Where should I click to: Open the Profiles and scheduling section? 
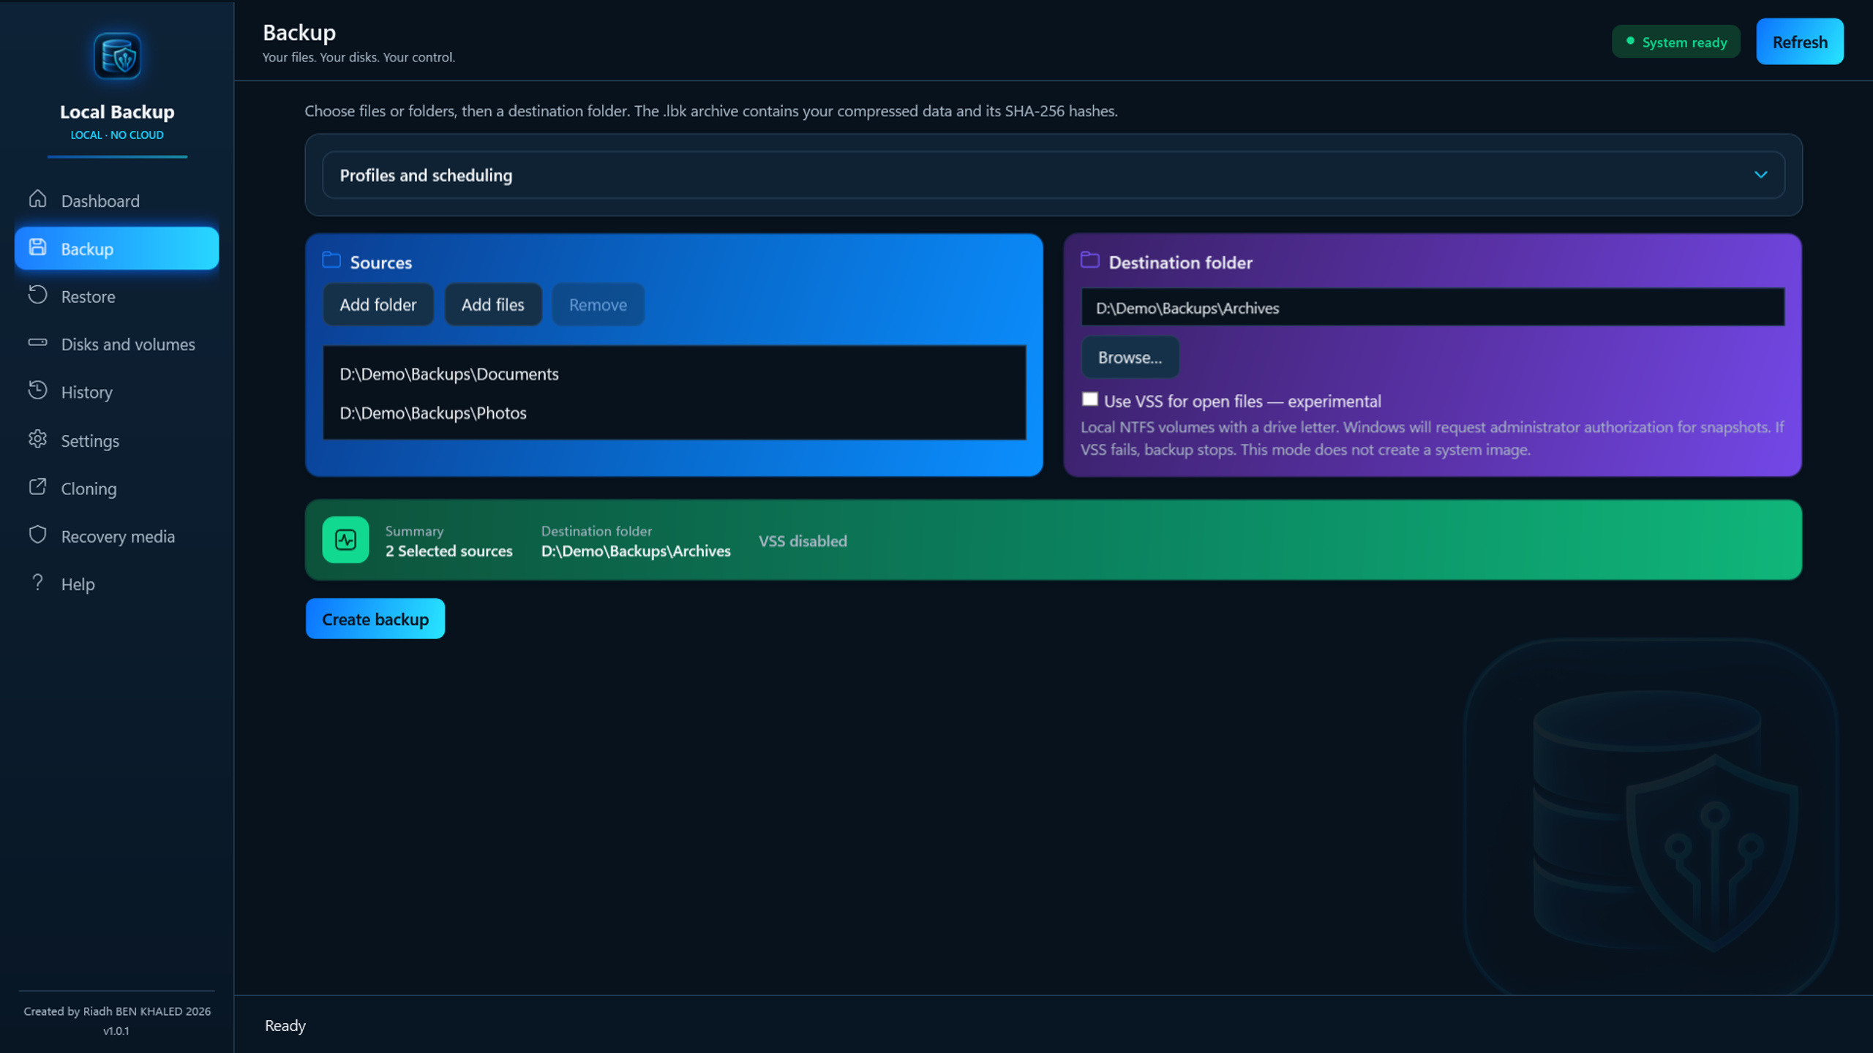[x=1054, y=175]
